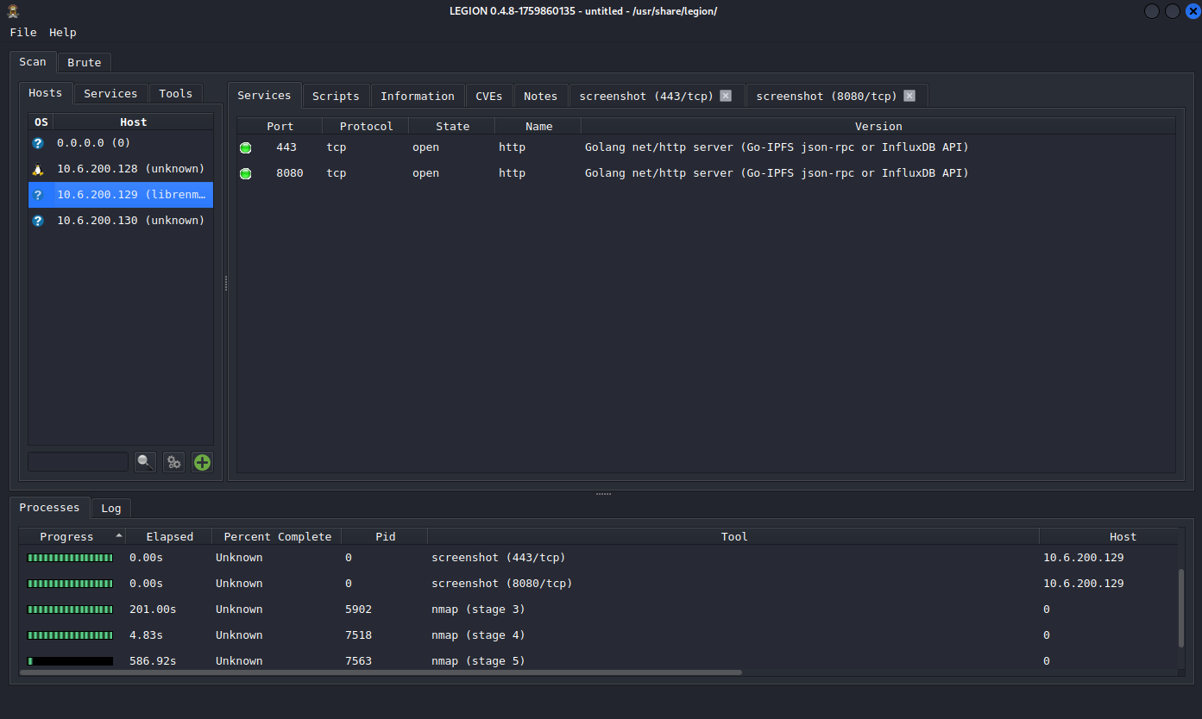
Task: Open the Help menu
Action: tap(63, 32)
